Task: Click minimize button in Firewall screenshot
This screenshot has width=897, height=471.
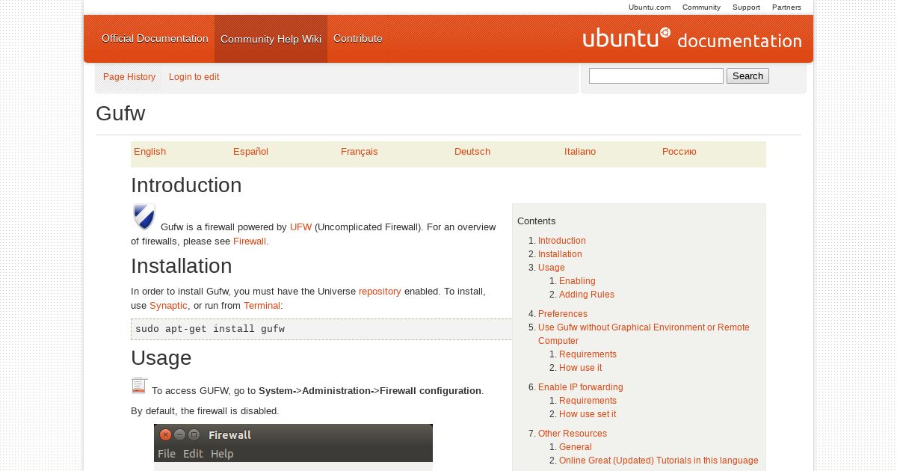Action: (x=180, y=434)
